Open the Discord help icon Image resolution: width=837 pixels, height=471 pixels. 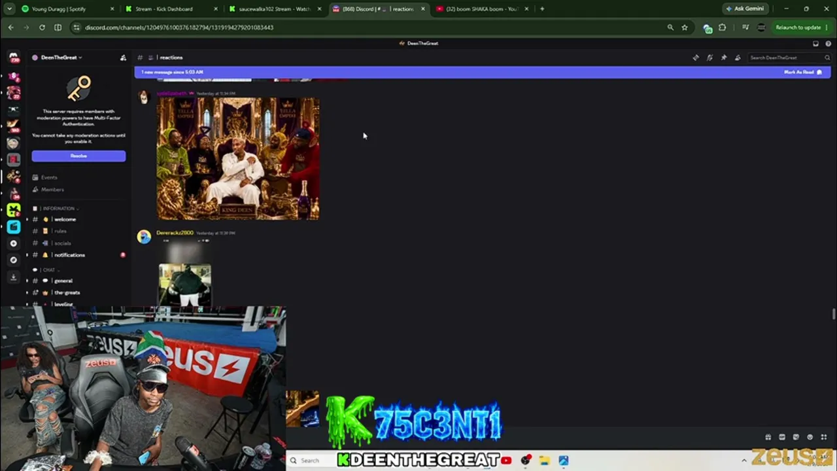[x=828, y=43]
